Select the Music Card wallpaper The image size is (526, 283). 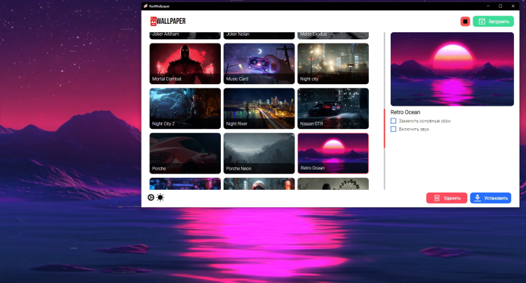(x=259, y=64)
